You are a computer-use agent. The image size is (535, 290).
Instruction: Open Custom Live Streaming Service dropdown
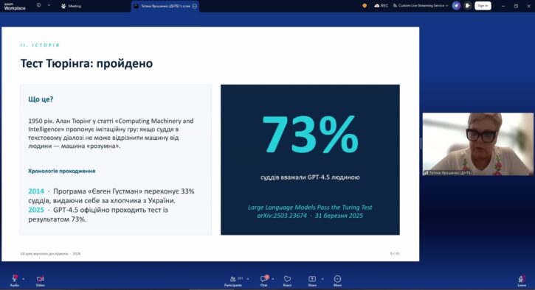421,5
